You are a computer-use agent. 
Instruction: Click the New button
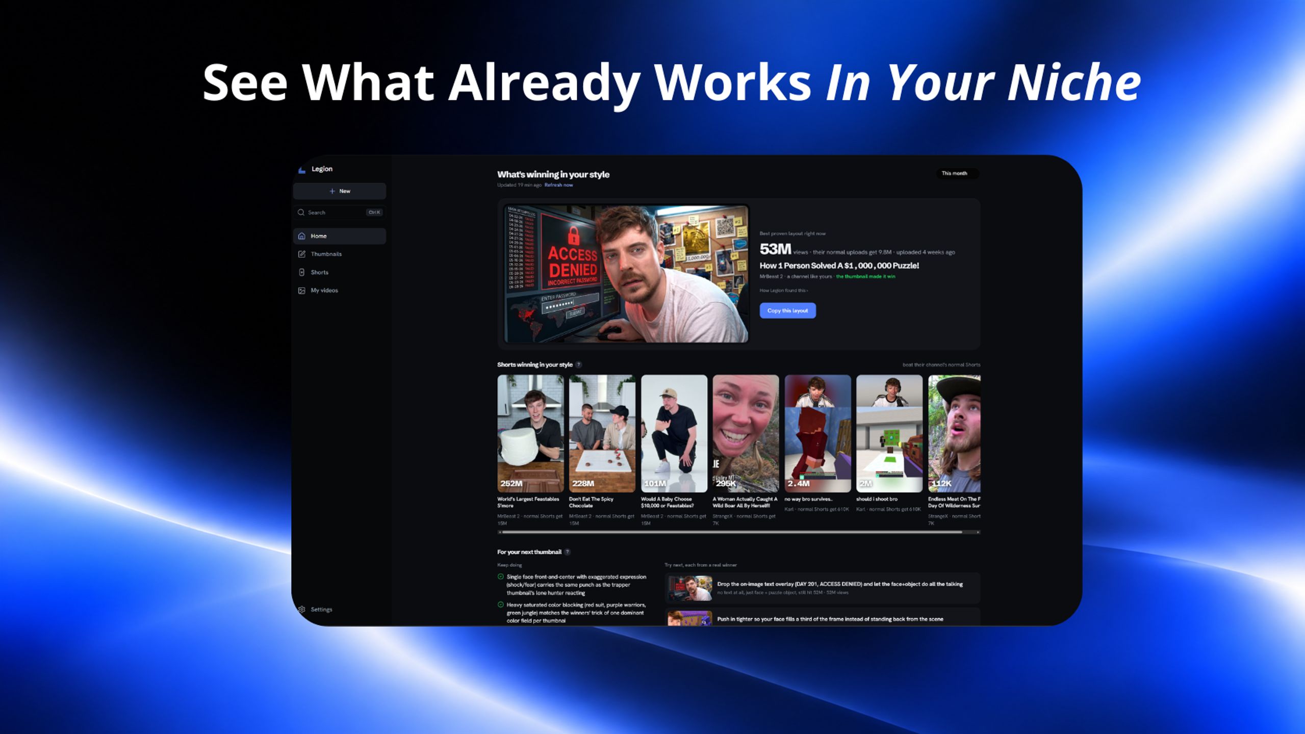pos(339,191)
